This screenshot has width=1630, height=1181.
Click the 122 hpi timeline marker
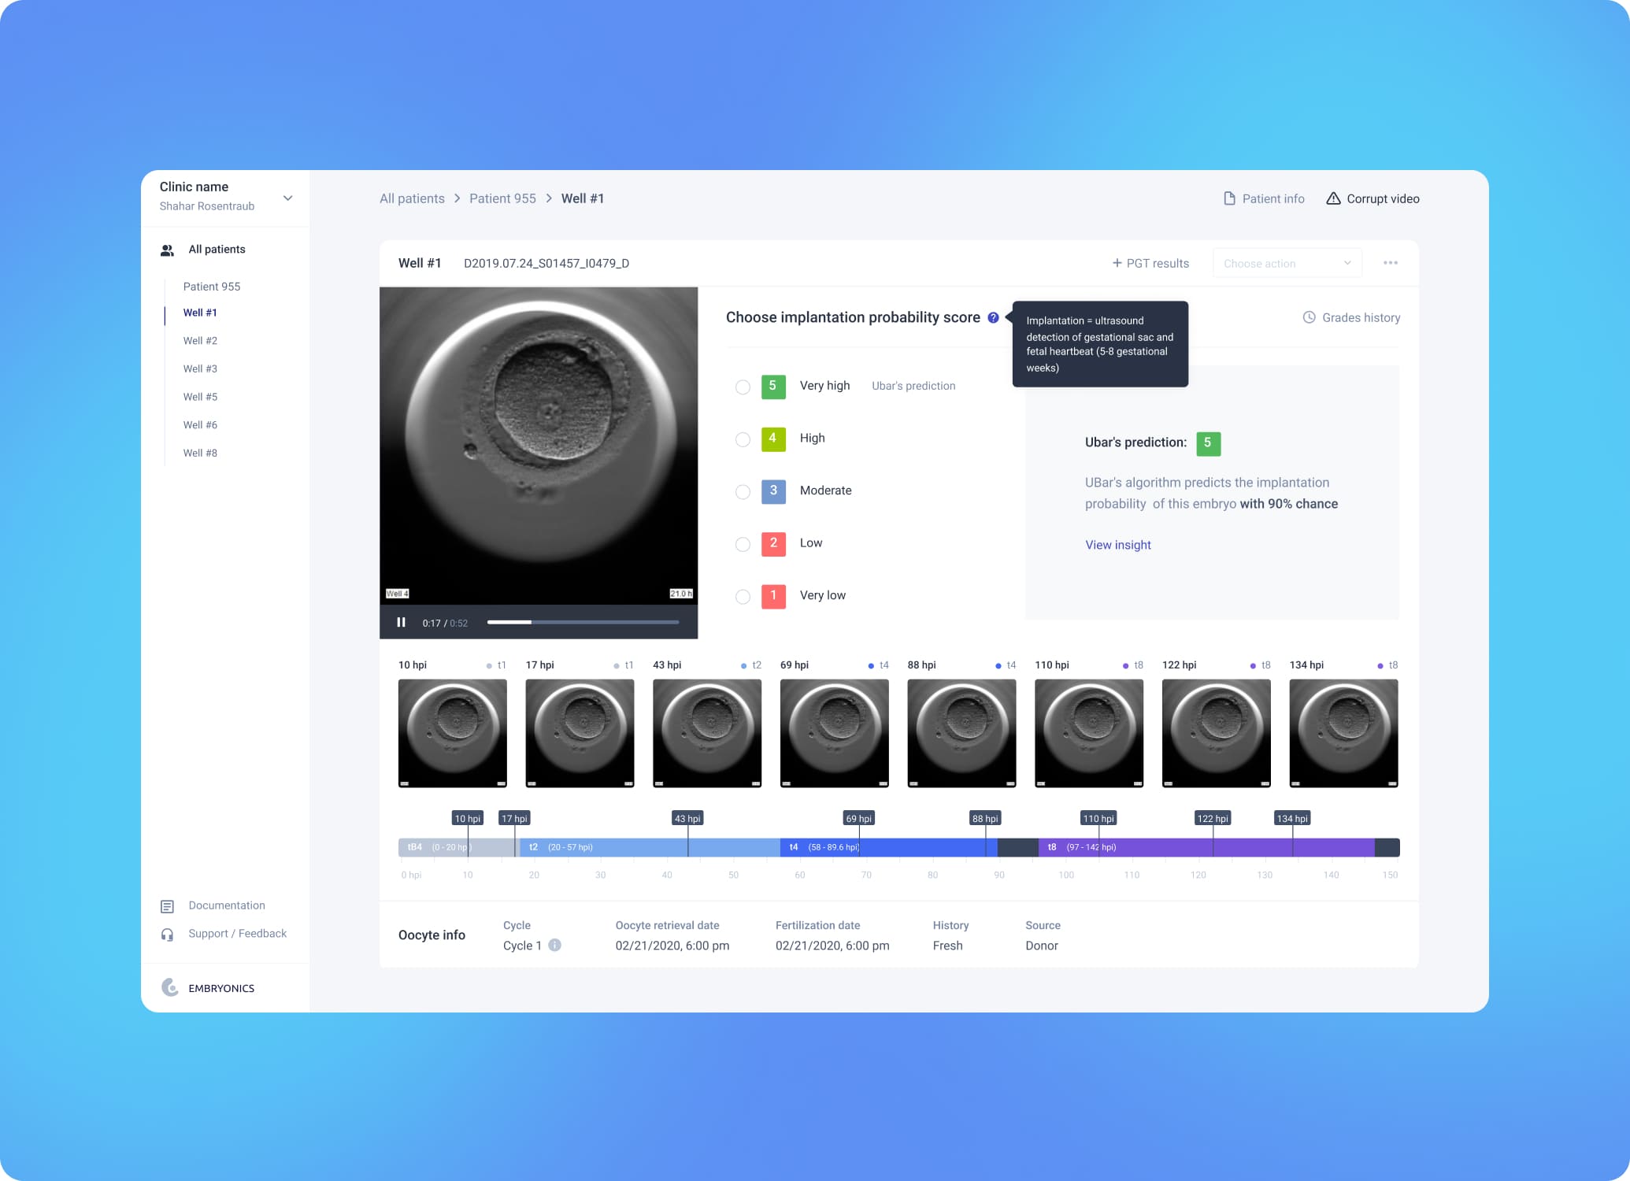(x=1213, y=819)
